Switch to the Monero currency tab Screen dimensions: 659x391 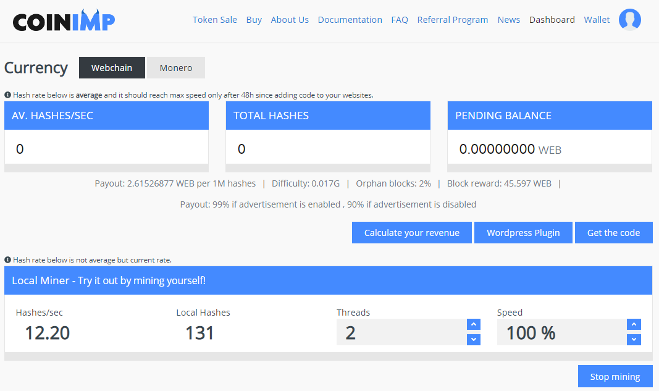click(x=176, y=68)
